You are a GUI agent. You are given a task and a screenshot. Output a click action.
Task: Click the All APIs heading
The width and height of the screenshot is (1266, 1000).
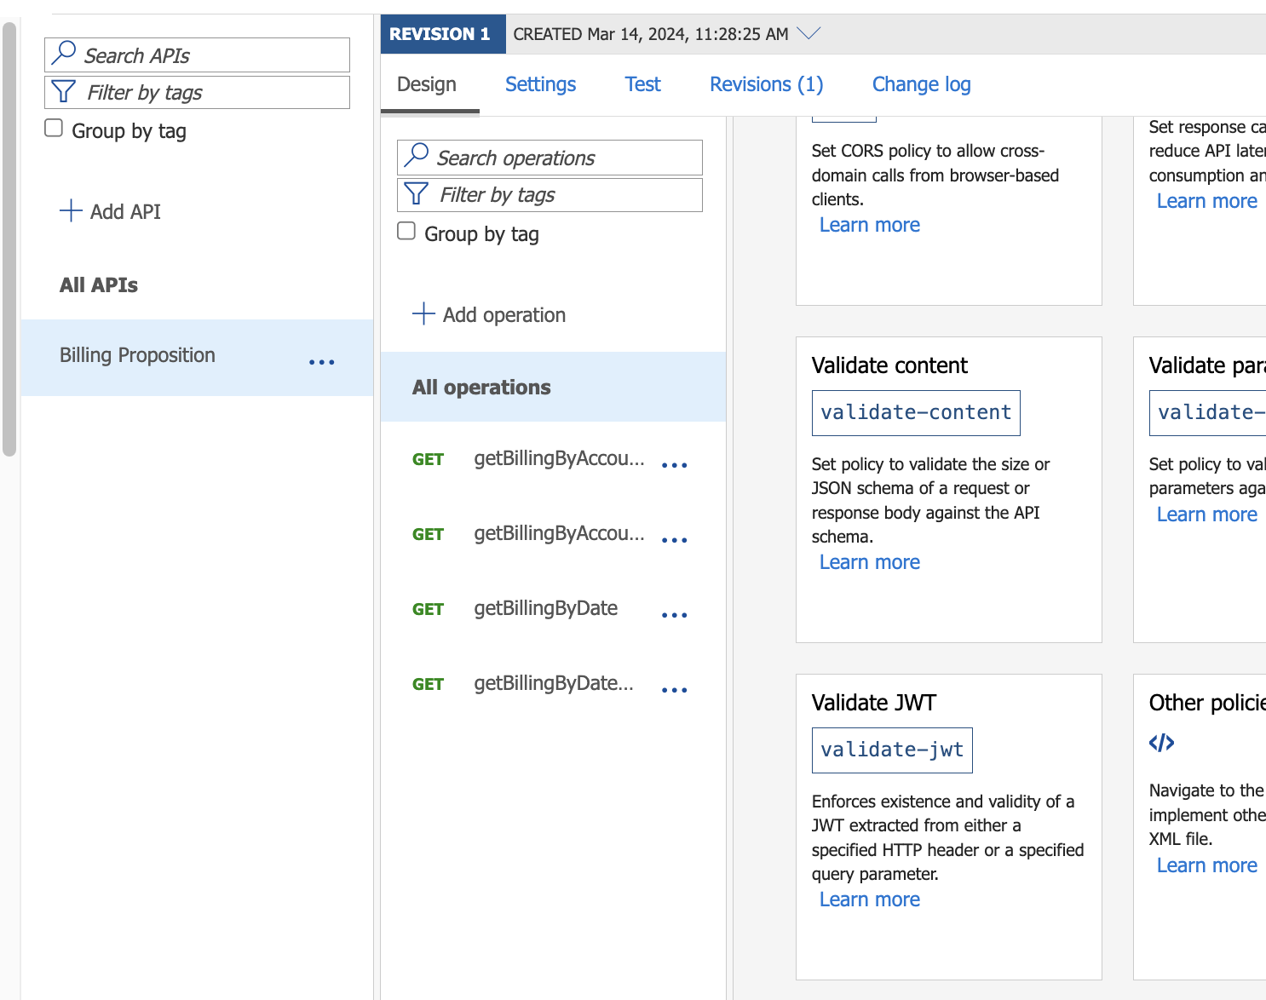click(x=99, y=285)
